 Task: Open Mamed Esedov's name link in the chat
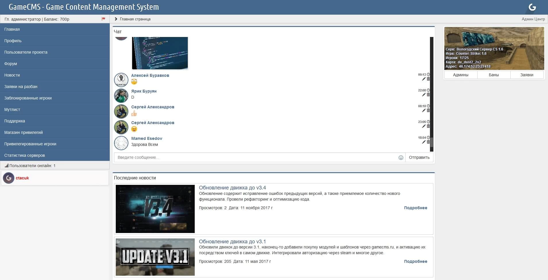[x=147, y=138]
